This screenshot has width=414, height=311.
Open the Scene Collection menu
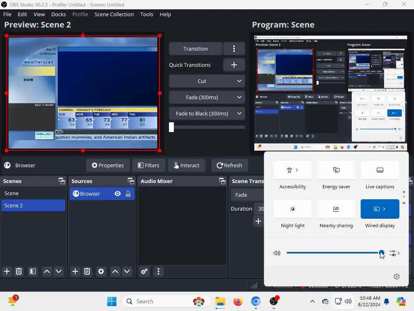114,14
